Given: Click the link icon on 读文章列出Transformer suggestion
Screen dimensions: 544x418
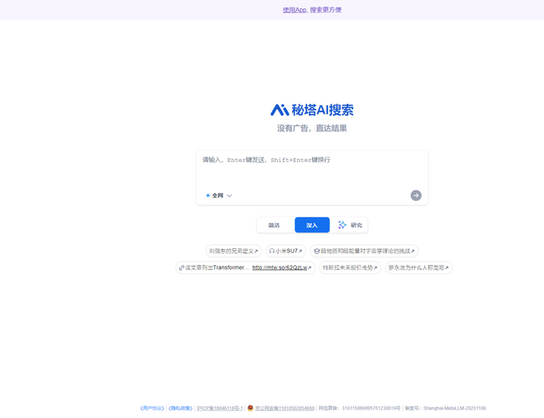Looking at the screenshot, I should 182,268.
